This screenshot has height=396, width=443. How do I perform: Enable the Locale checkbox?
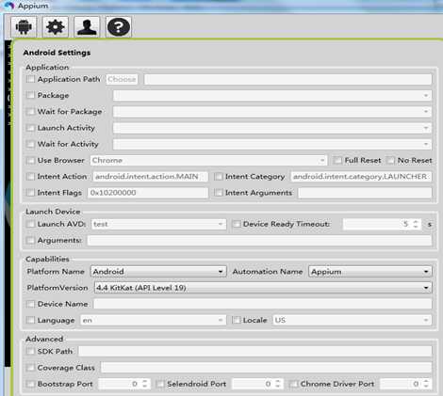point(237,320)
